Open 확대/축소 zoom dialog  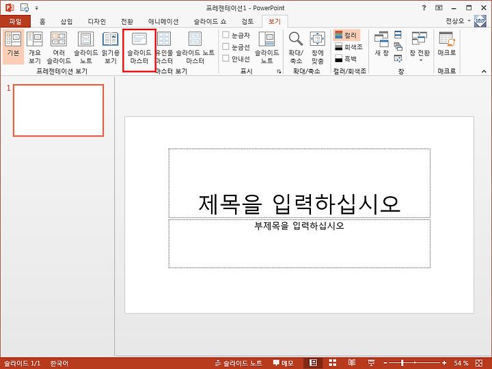point(296,47)
